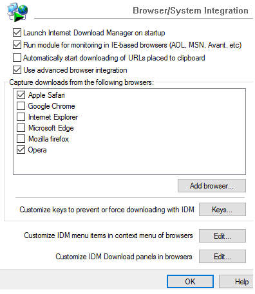Click empty area of browsers list box
Image resolution: width=255 pixels, height=294 pixels.
pyautogui.click(x=140, y=164)
